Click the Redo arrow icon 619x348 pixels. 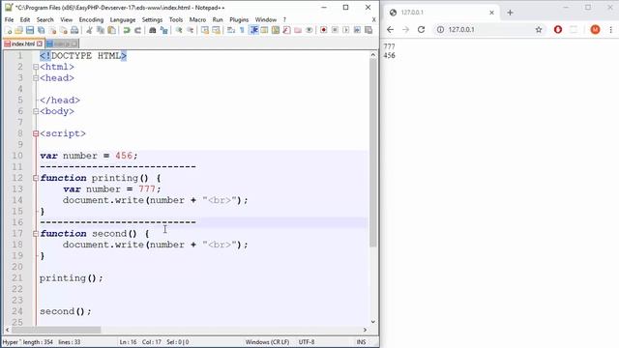(137, 30)
